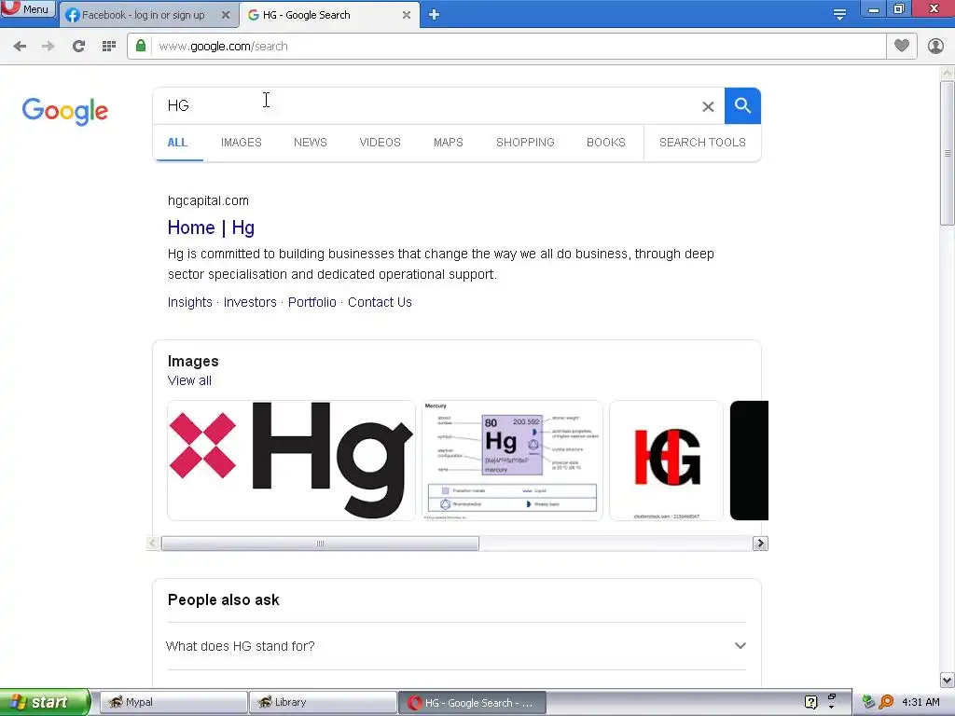The width and height of the screenshot is (955, 716).
Task: Switch to IMAGES results
Action: [242, 143]
